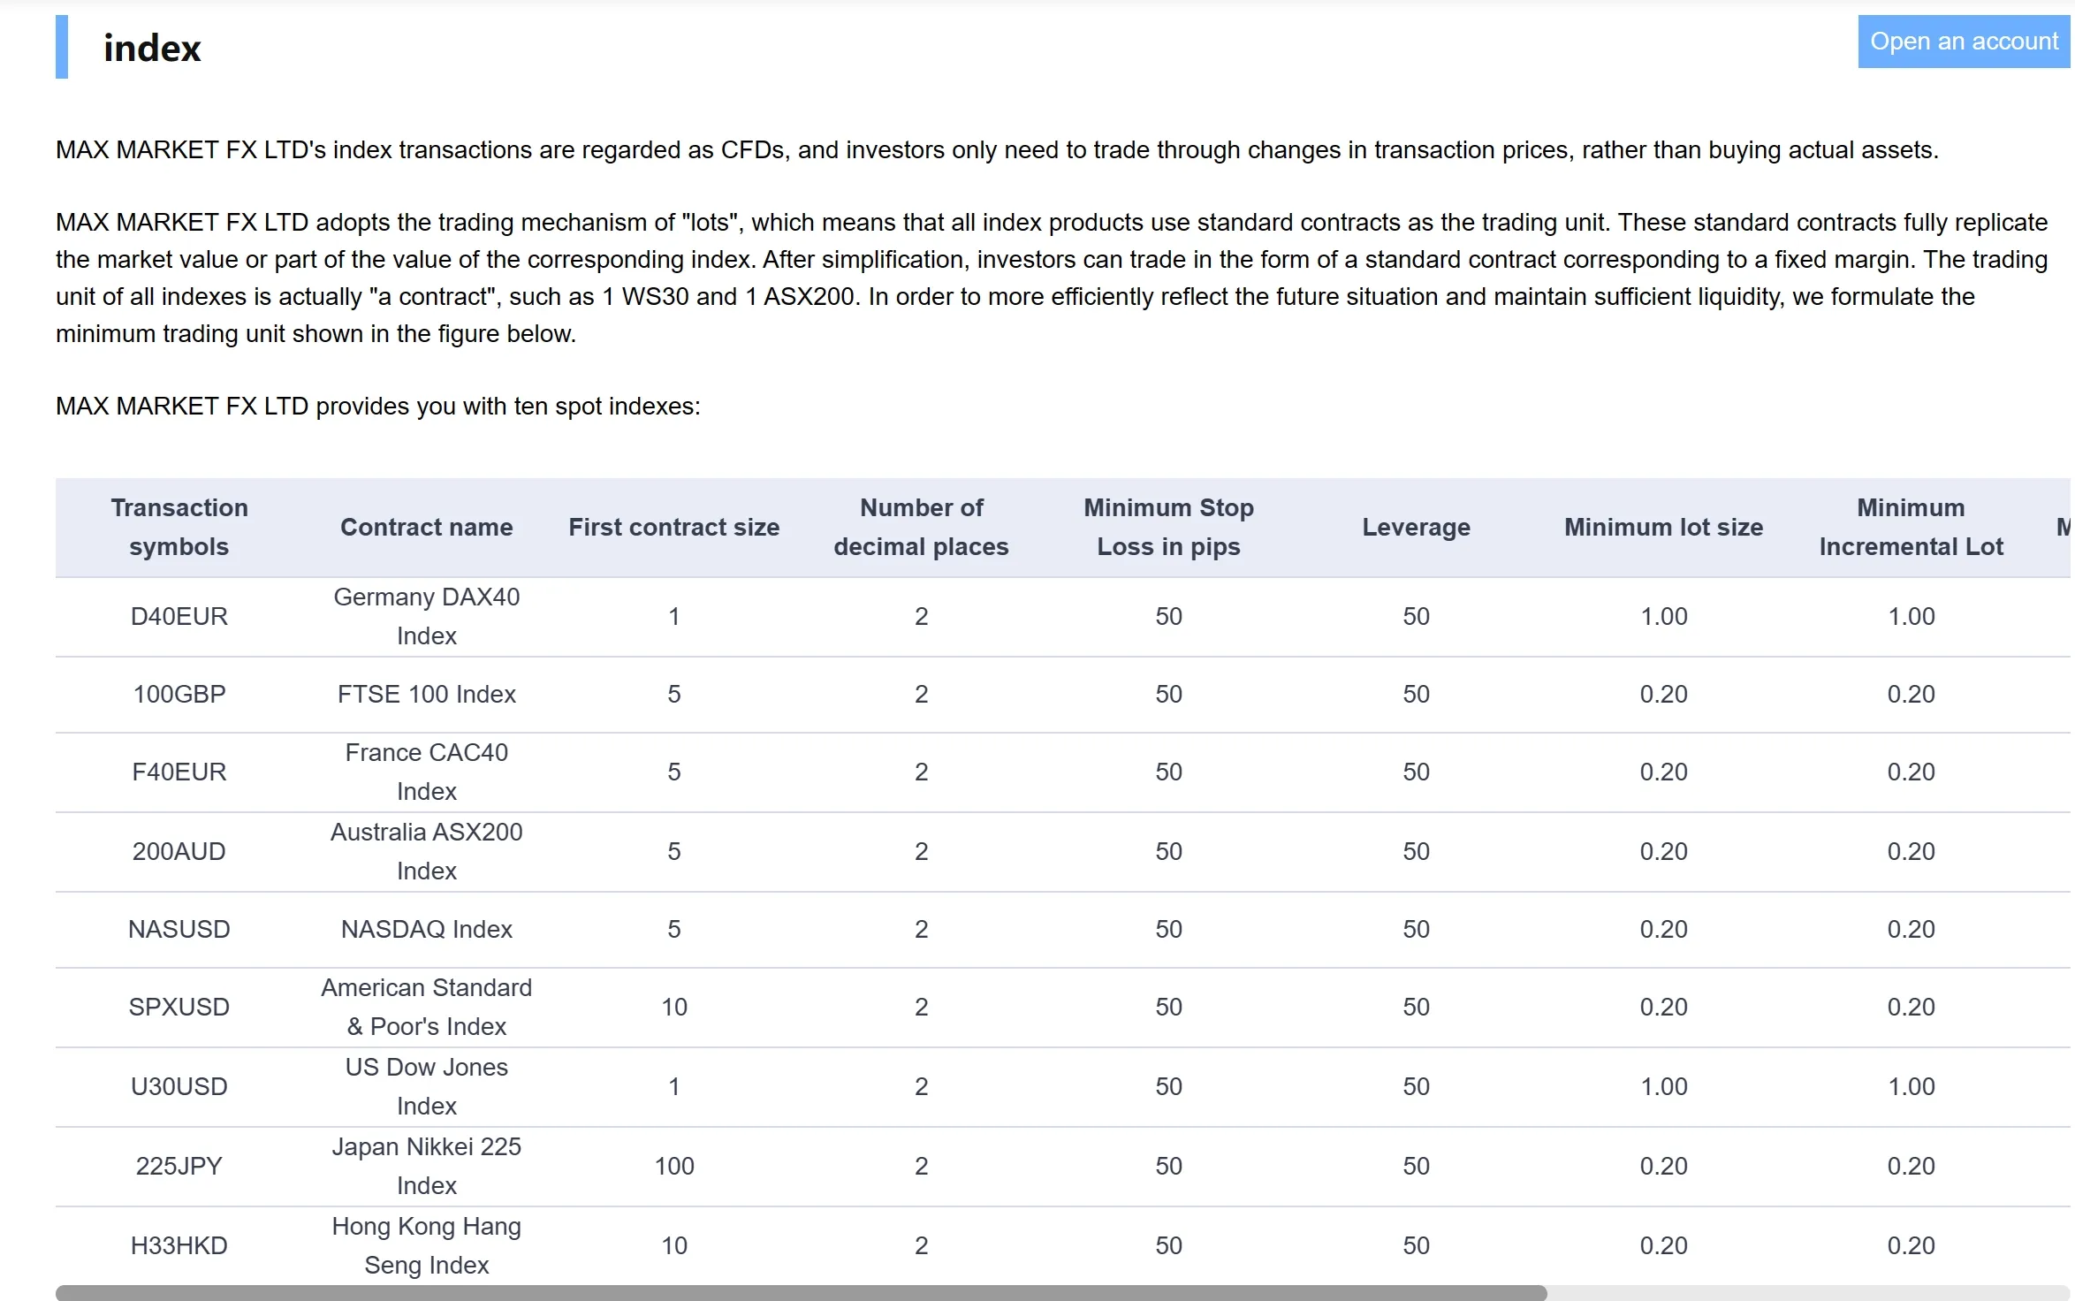Click the France CAC40 Index contract name
Screen dimensions: 2075x1301
point(427,772)
